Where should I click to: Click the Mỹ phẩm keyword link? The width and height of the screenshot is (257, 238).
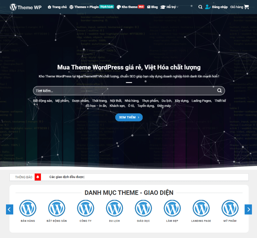(62, 101)
